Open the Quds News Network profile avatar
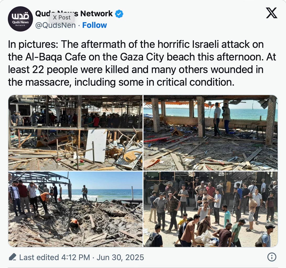This screenshot has width=286, height=268. pyautogui.click(x=20, y=19)
